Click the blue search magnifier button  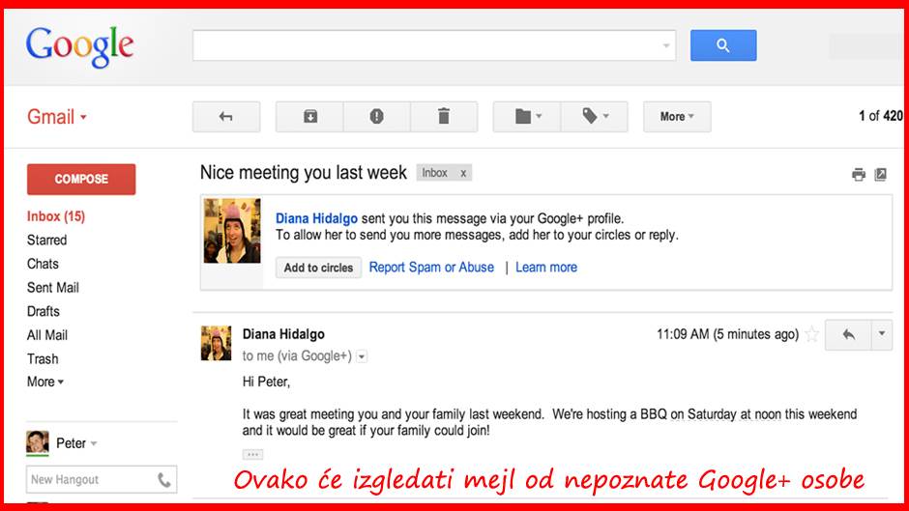722,45
